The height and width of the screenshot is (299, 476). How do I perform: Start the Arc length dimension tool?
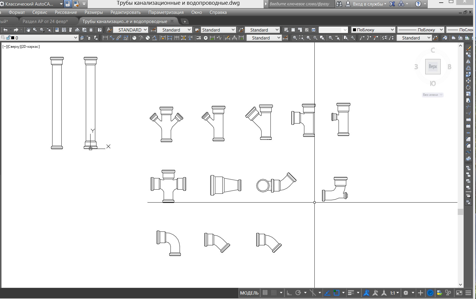[x=119, y=38]
